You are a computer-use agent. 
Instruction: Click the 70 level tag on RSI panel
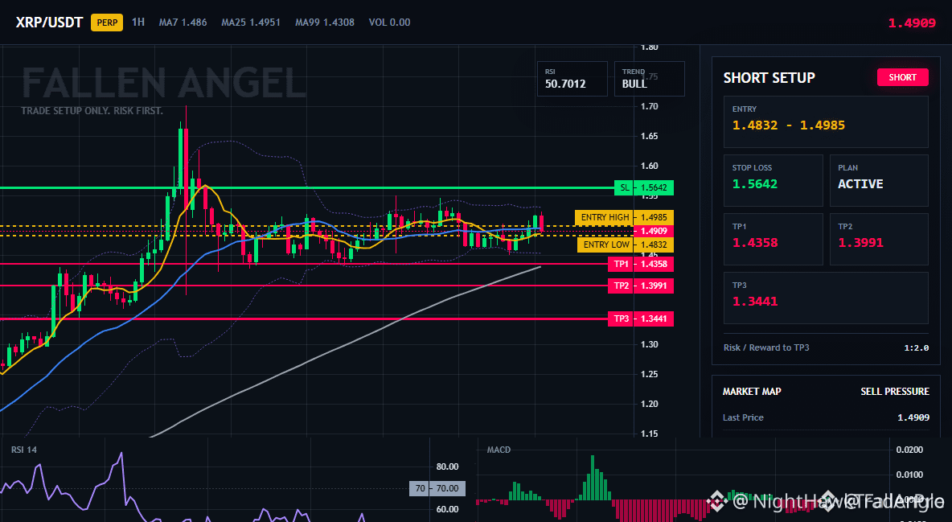(x=437, y=488)
